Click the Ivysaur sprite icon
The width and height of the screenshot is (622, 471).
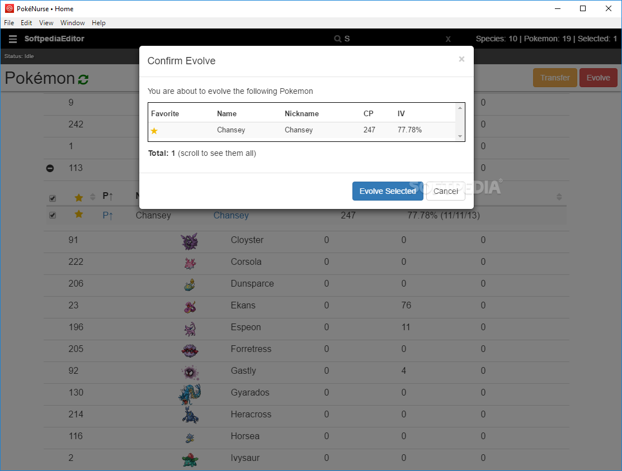click(190, 459)
